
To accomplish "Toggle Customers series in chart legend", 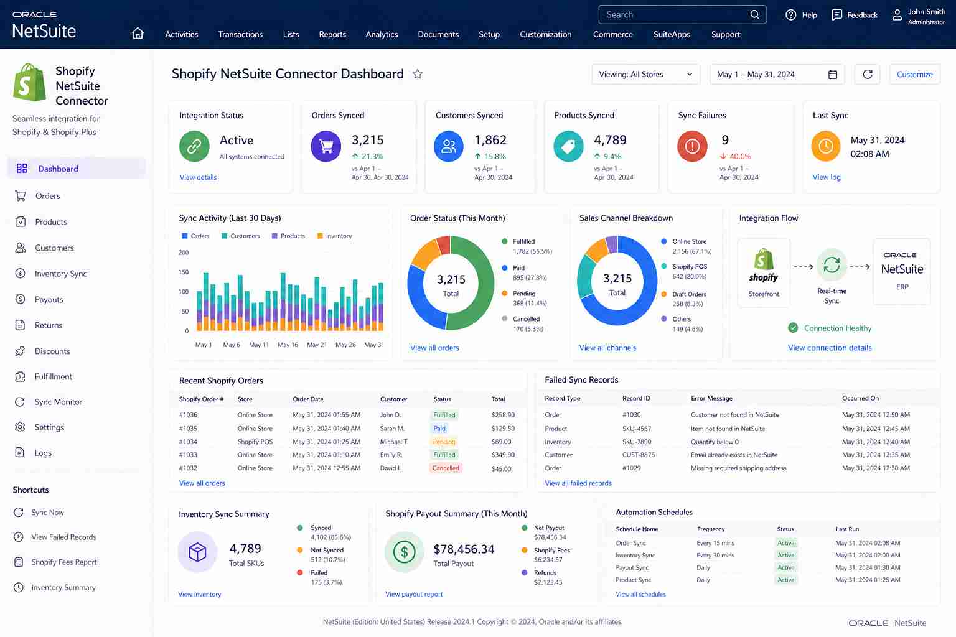I will (241, 236).
